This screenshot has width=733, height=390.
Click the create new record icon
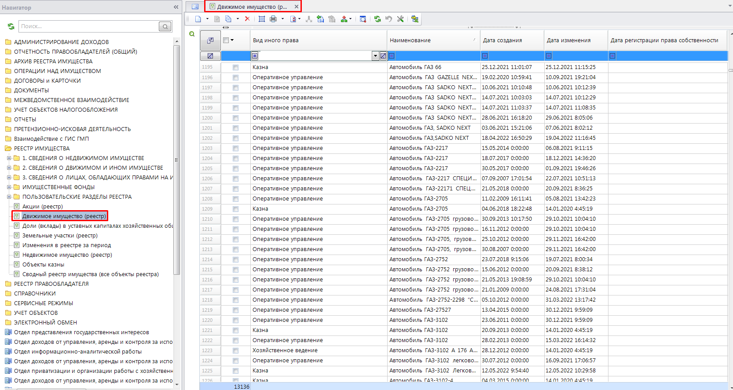[198, 19]
